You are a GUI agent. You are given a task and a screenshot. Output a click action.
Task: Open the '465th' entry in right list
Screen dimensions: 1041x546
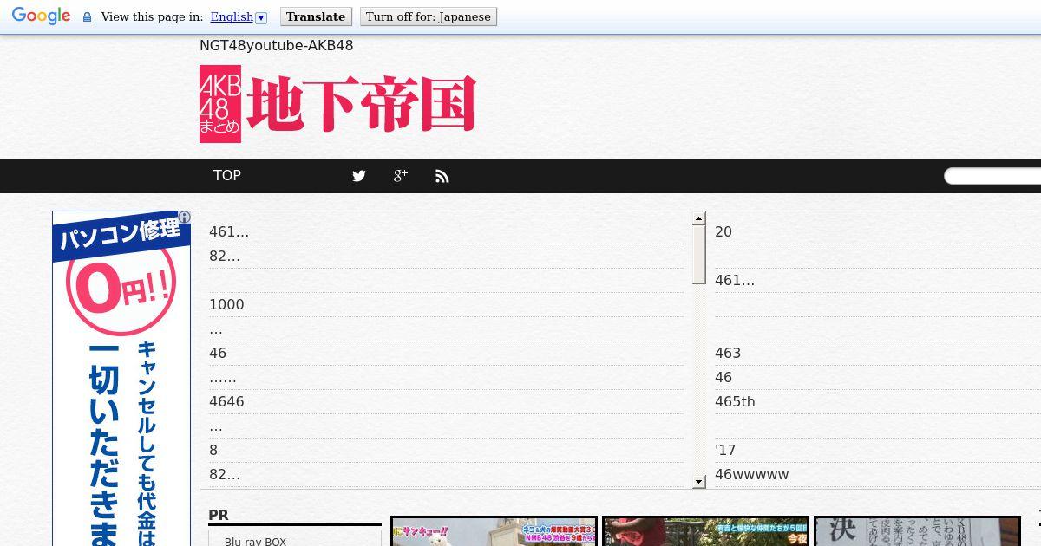[735, 401]
